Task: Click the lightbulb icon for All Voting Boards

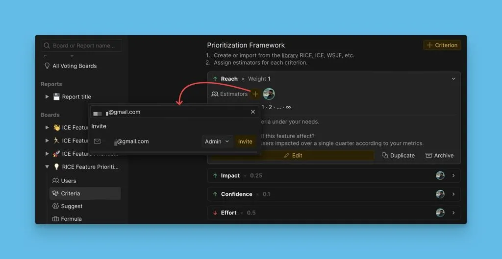Action: [x=47, y=66]
